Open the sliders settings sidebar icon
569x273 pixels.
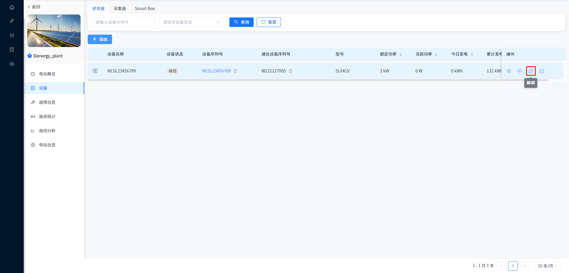point(12,35)
